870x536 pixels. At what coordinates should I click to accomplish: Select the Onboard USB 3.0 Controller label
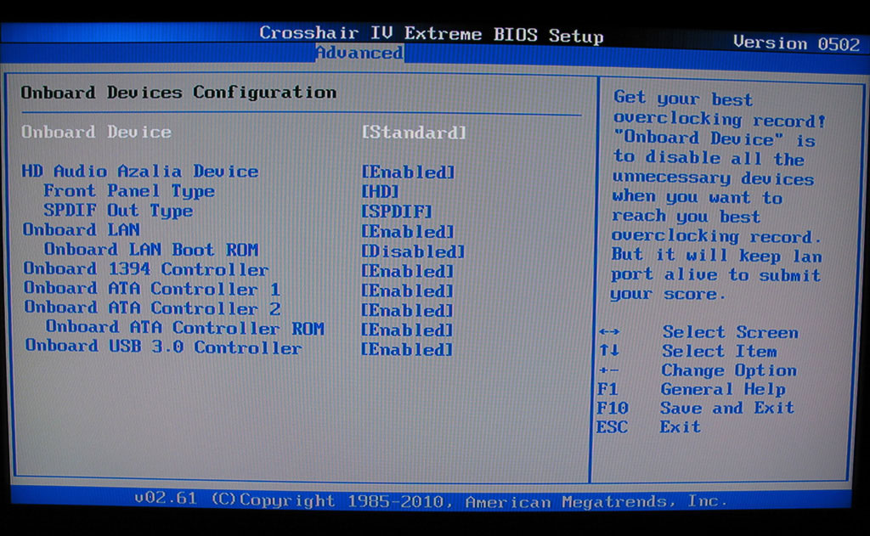164,347
